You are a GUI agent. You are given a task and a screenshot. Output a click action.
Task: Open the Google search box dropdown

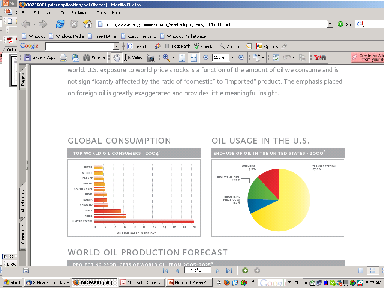coord(116,46)
